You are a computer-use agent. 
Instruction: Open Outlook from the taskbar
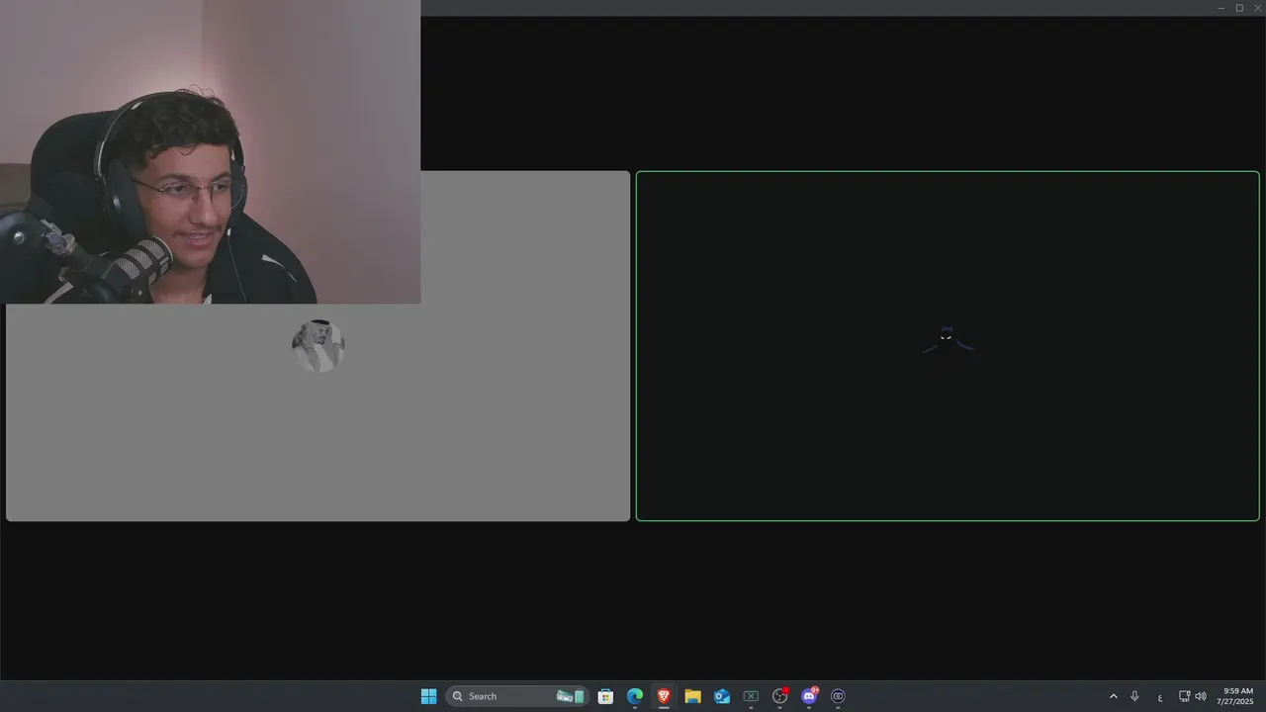click(722, 696)
